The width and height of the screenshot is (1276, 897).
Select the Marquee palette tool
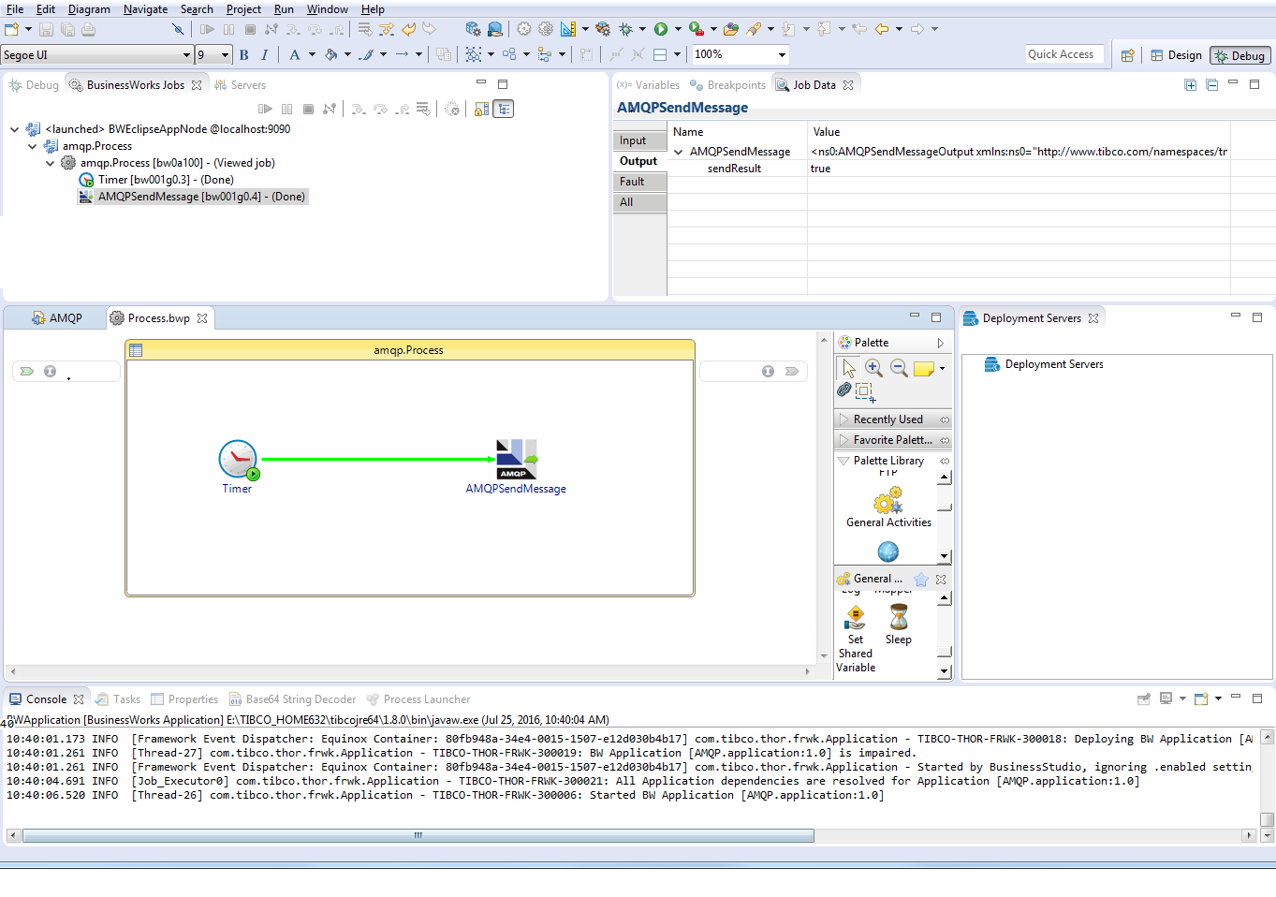[x=865, y=391]
